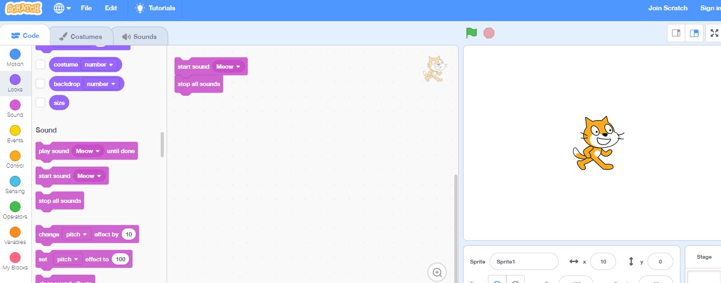The width and height of the screenshot is (721, 283).
Task: Open Meow dropdown in play sound block
Action: tap(89, 151)
